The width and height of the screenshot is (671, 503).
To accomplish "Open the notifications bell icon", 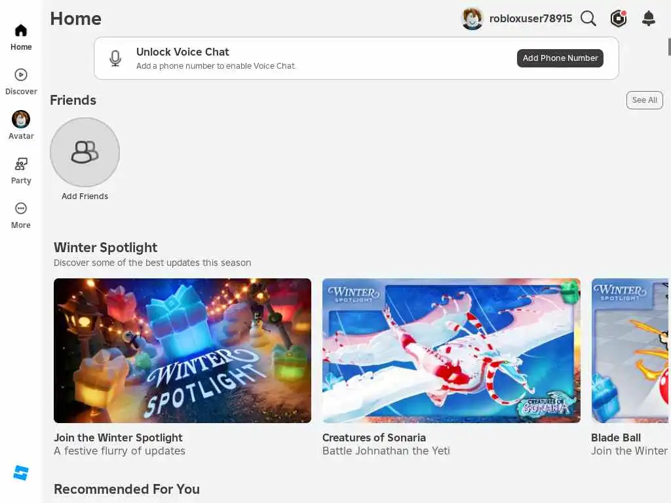I will [649, 18].
